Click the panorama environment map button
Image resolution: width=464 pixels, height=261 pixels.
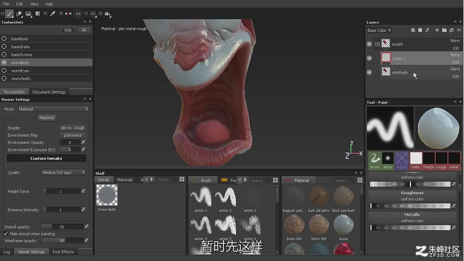[72, 135]
